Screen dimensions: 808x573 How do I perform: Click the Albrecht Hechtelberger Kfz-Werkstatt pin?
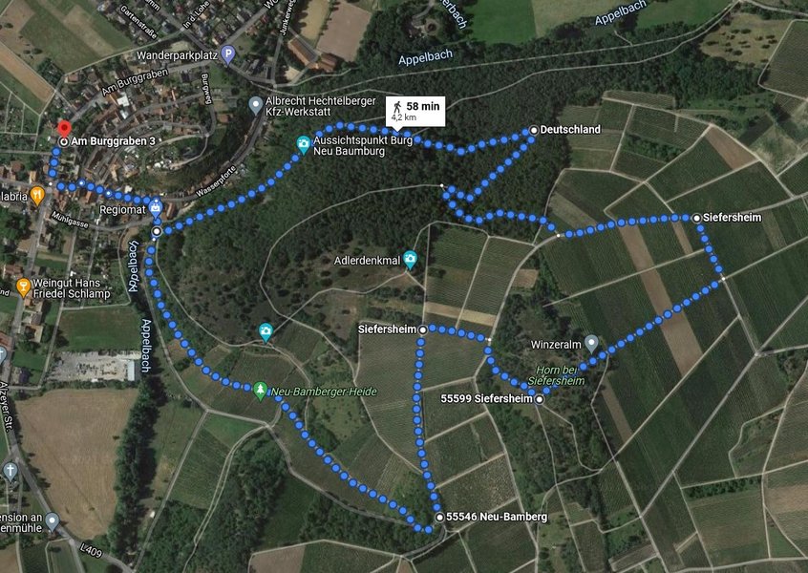[x=256, y=105]
